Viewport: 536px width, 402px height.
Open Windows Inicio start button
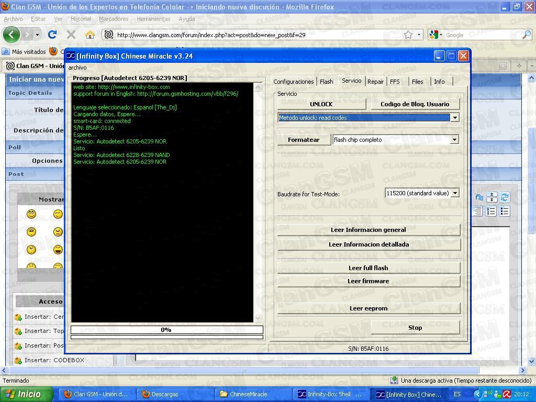(27, 394)
